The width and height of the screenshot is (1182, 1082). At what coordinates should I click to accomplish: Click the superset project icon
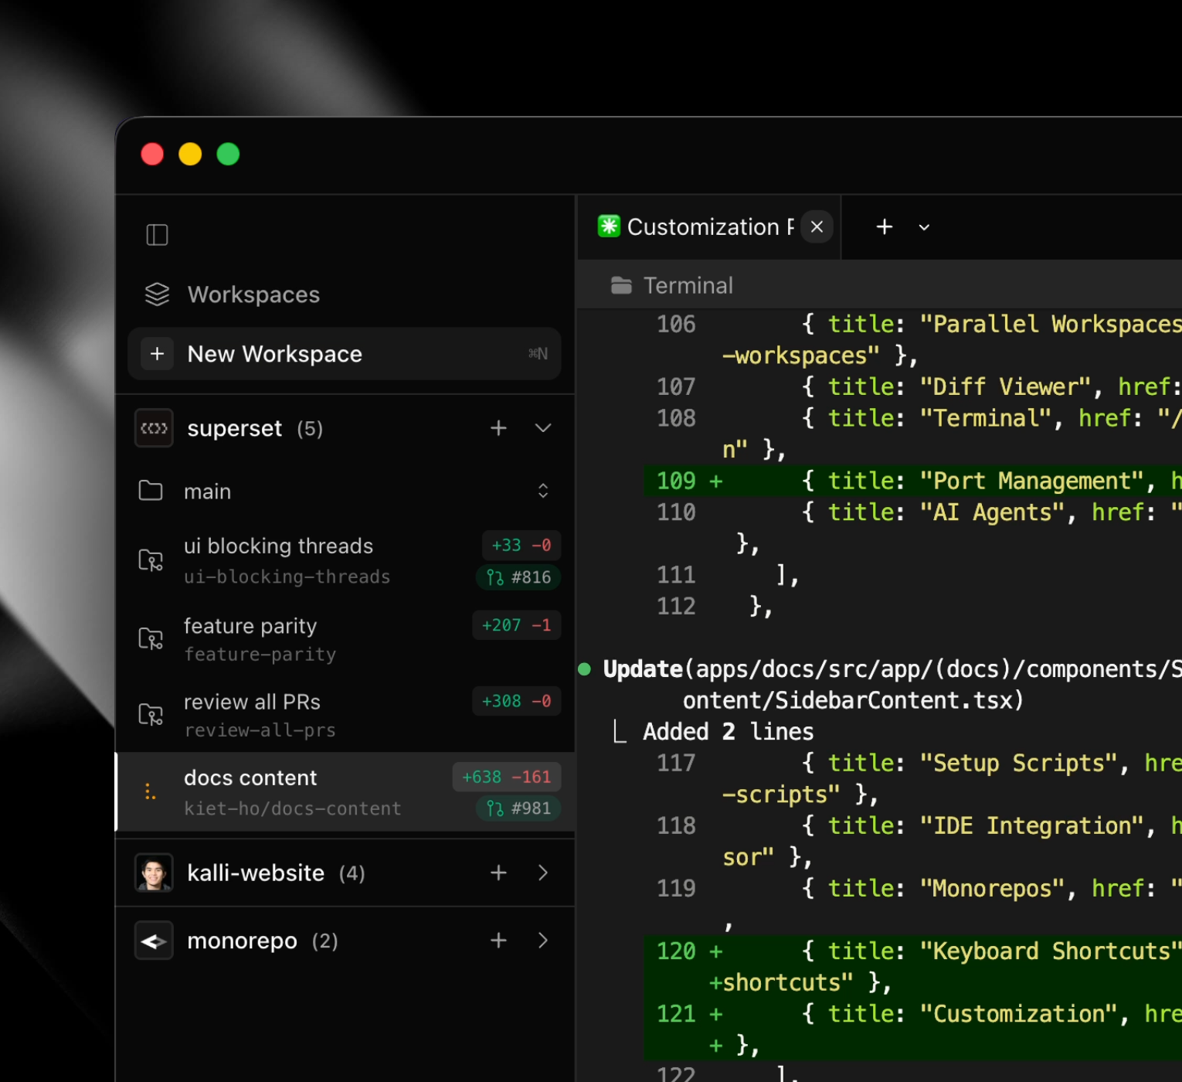tap(154, 428)
